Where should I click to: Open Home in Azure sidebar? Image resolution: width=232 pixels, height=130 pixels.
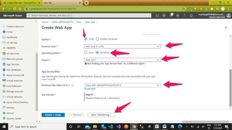[8, 32]
